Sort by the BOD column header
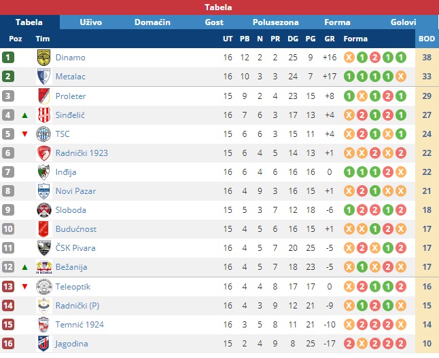 tap(427, 39)
